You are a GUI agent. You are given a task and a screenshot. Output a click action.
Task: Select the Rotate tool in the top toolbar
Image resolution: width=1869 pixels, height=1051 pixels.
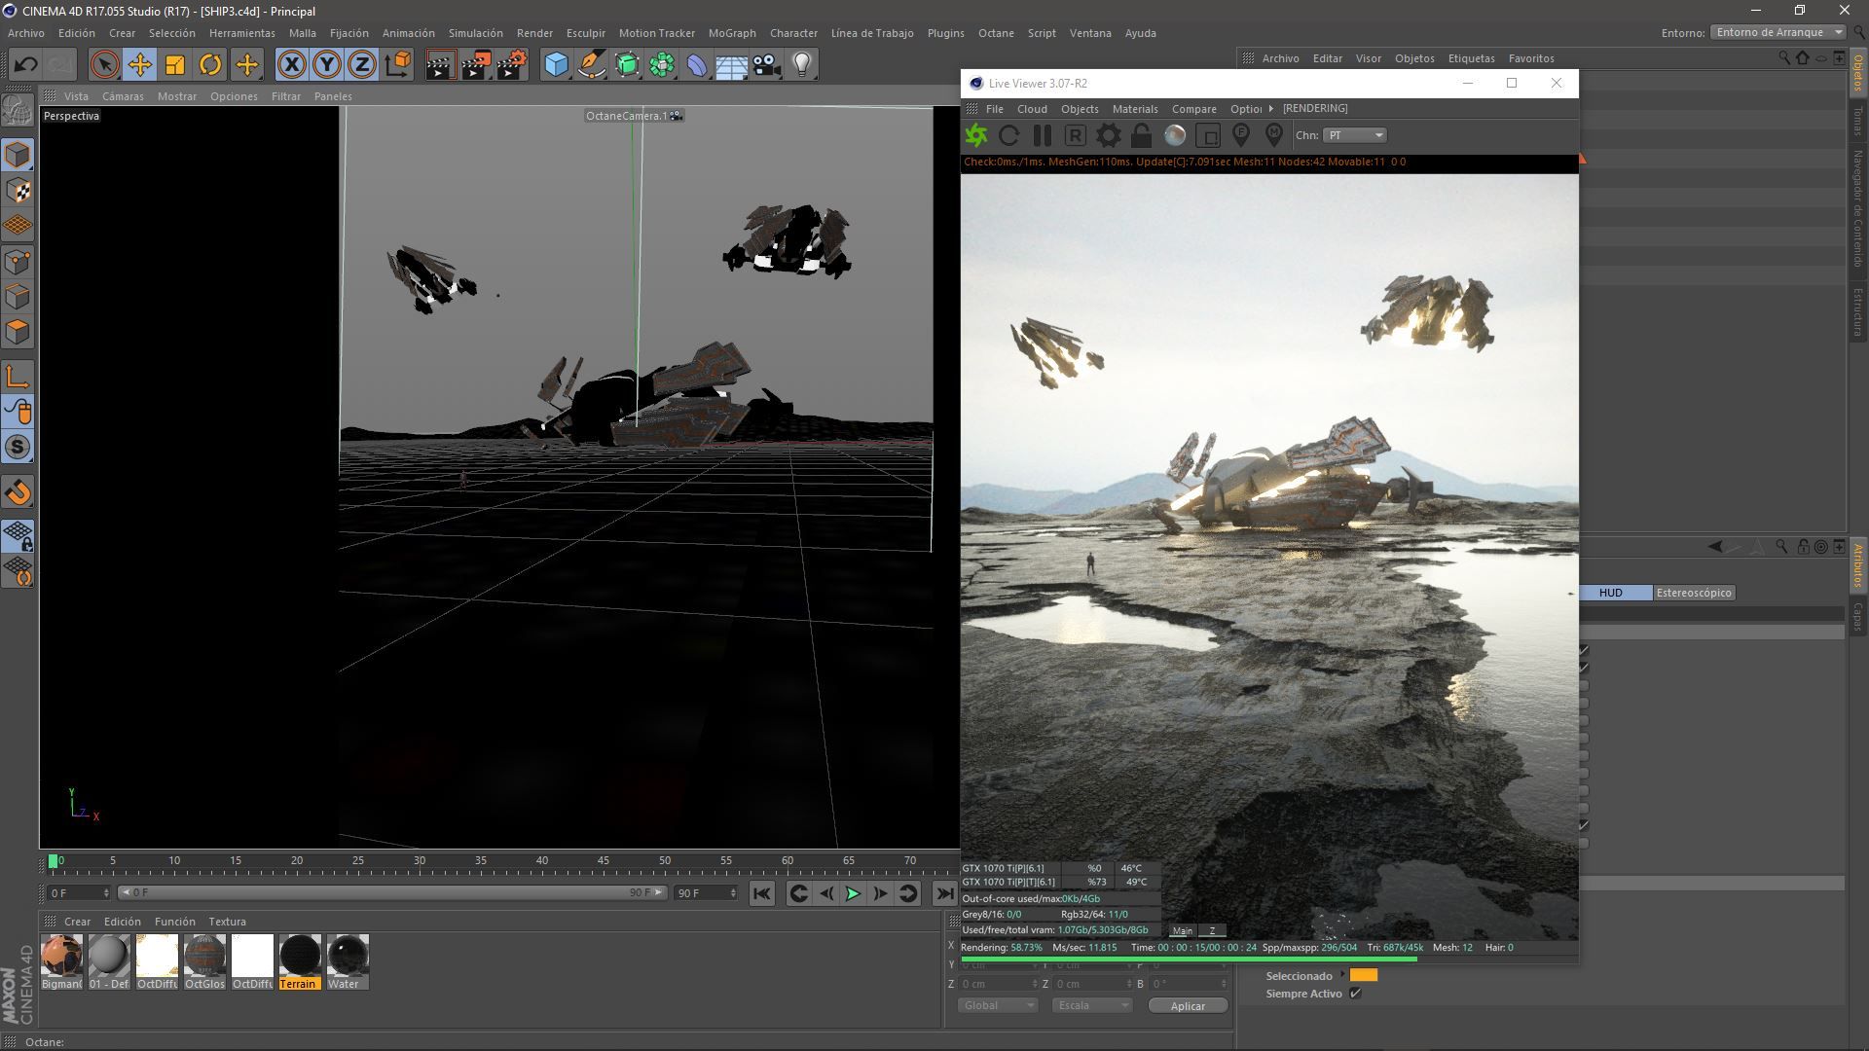pos(210,65)
